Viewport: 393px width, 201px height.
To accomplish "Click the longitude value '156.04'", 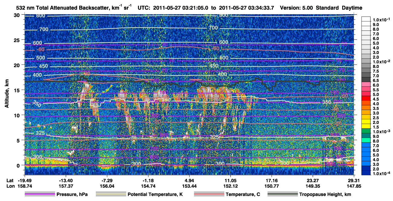I will click(107, 186).
